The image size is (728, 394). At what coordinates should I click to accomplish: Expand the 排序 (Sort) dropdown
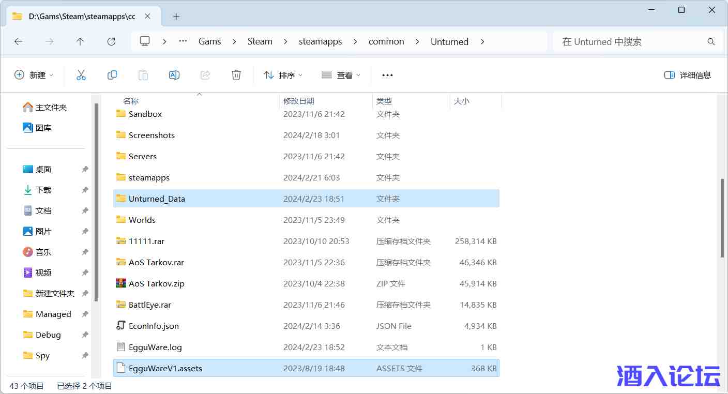click(x=283, y=75)
